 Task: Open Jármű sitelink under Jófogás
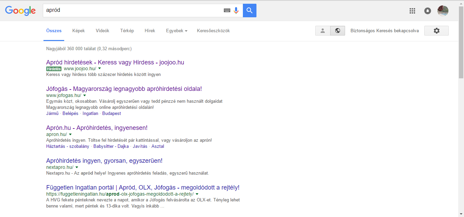(52, 114)
